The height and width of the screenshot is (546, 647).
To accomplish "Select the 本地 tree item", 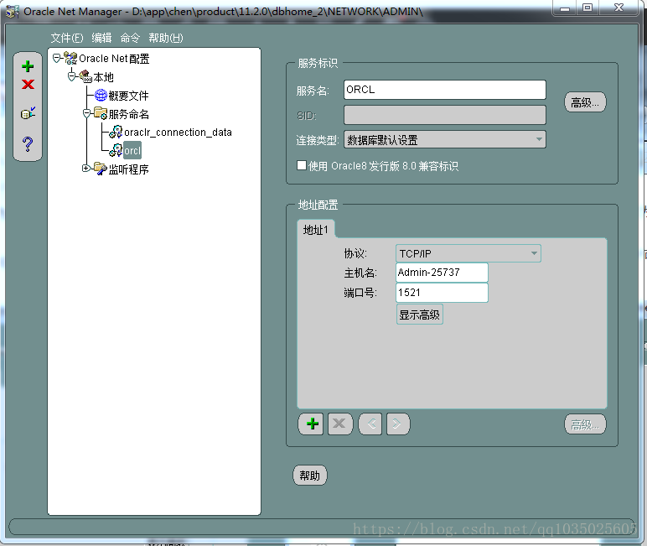I will [x=103, y=77].
